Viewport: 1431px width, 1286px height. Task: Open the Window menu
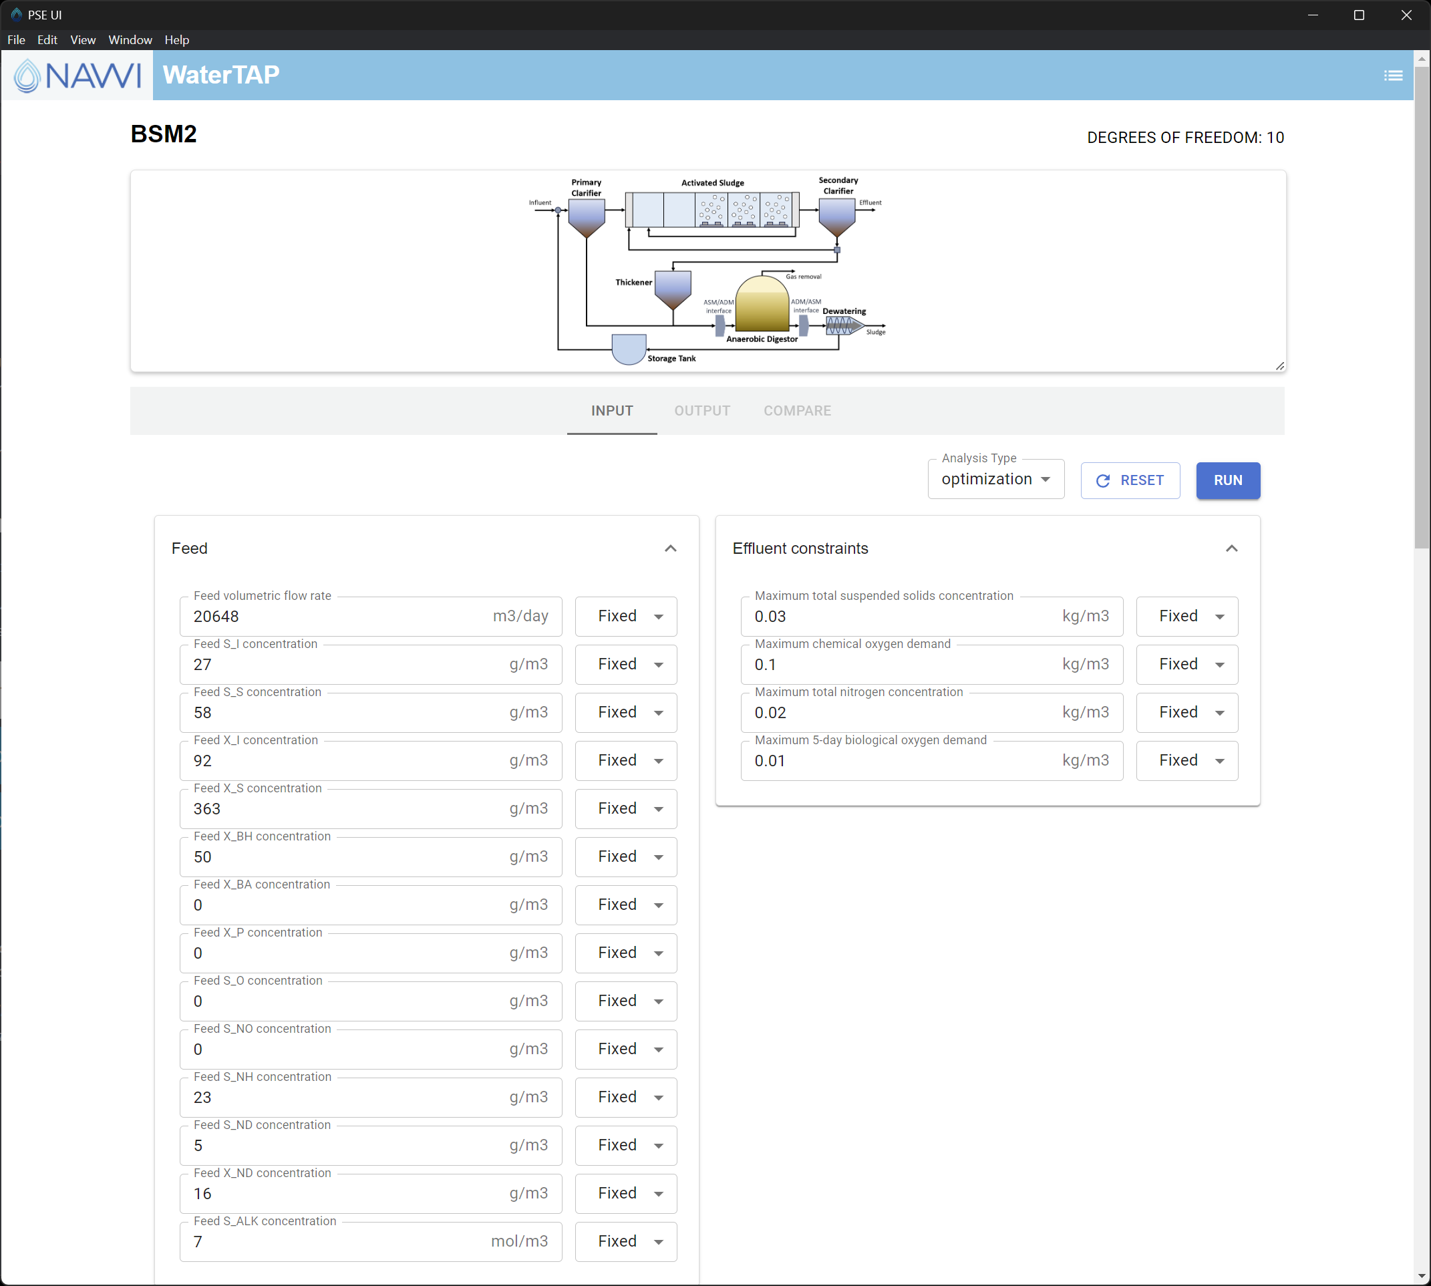pos(130,39)
